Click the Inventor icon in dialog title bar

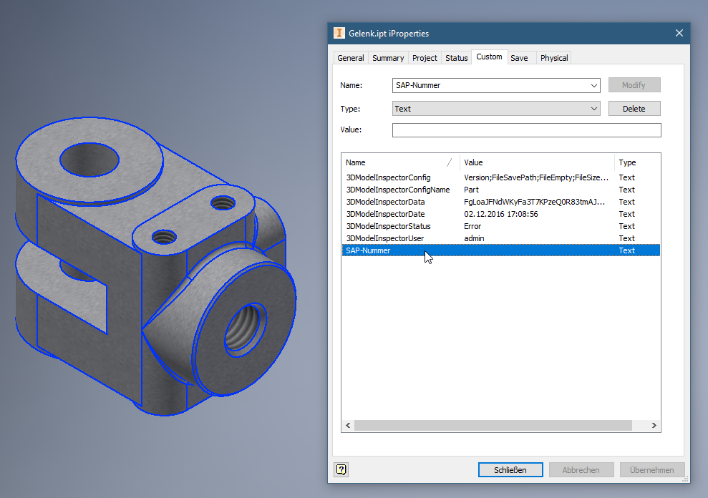coord(339,33)
